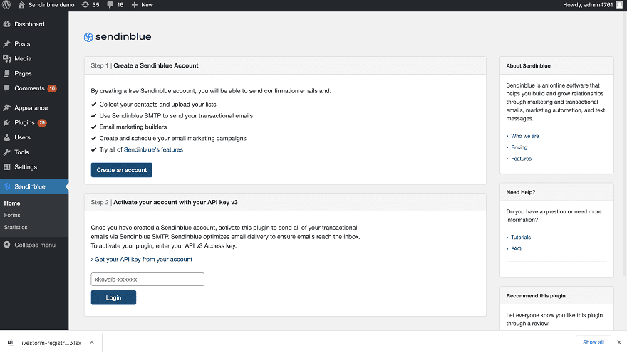This screenshot has height=355, width=627.
Task: Click the updates icon showing 35
Action: click(85, 5)
